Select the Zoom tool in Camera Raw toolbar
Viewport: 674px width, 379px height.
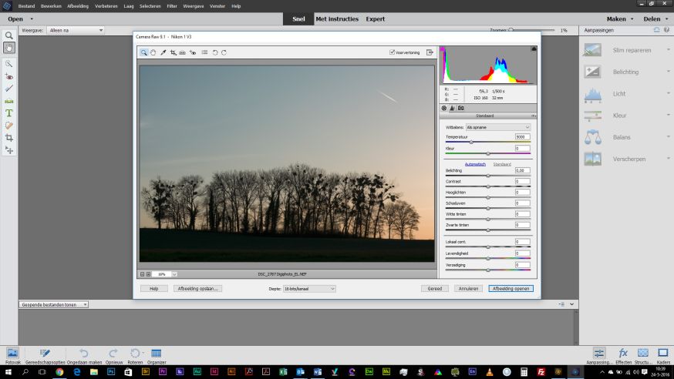point(144,52)
